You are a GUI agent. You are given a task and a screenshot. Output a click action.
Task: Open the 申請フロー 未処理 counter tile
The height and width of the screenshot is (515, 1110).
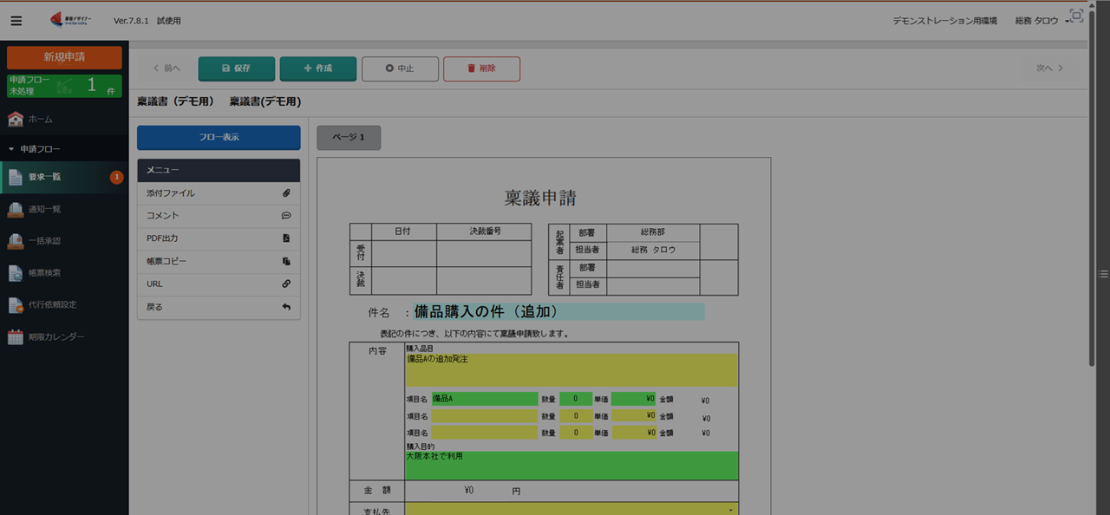pyautogui.click(x=64, y=85)
